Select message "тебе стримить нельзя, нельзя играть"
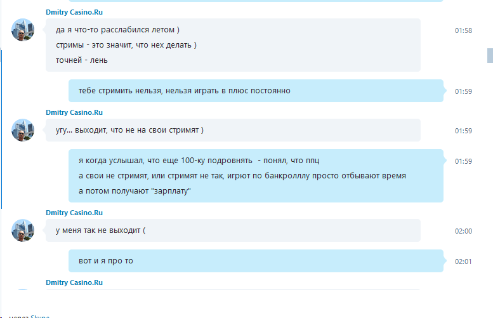Image resolution: width=493 pixels, height=318 pixels. [184, 91]
